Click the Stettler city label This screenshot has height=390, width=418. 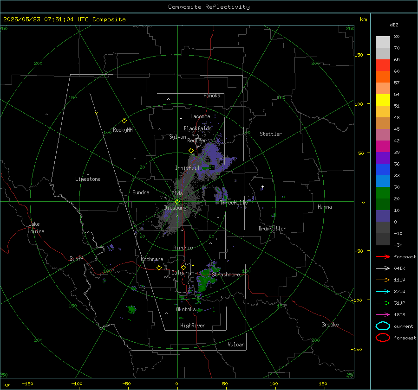click(271, 134)
